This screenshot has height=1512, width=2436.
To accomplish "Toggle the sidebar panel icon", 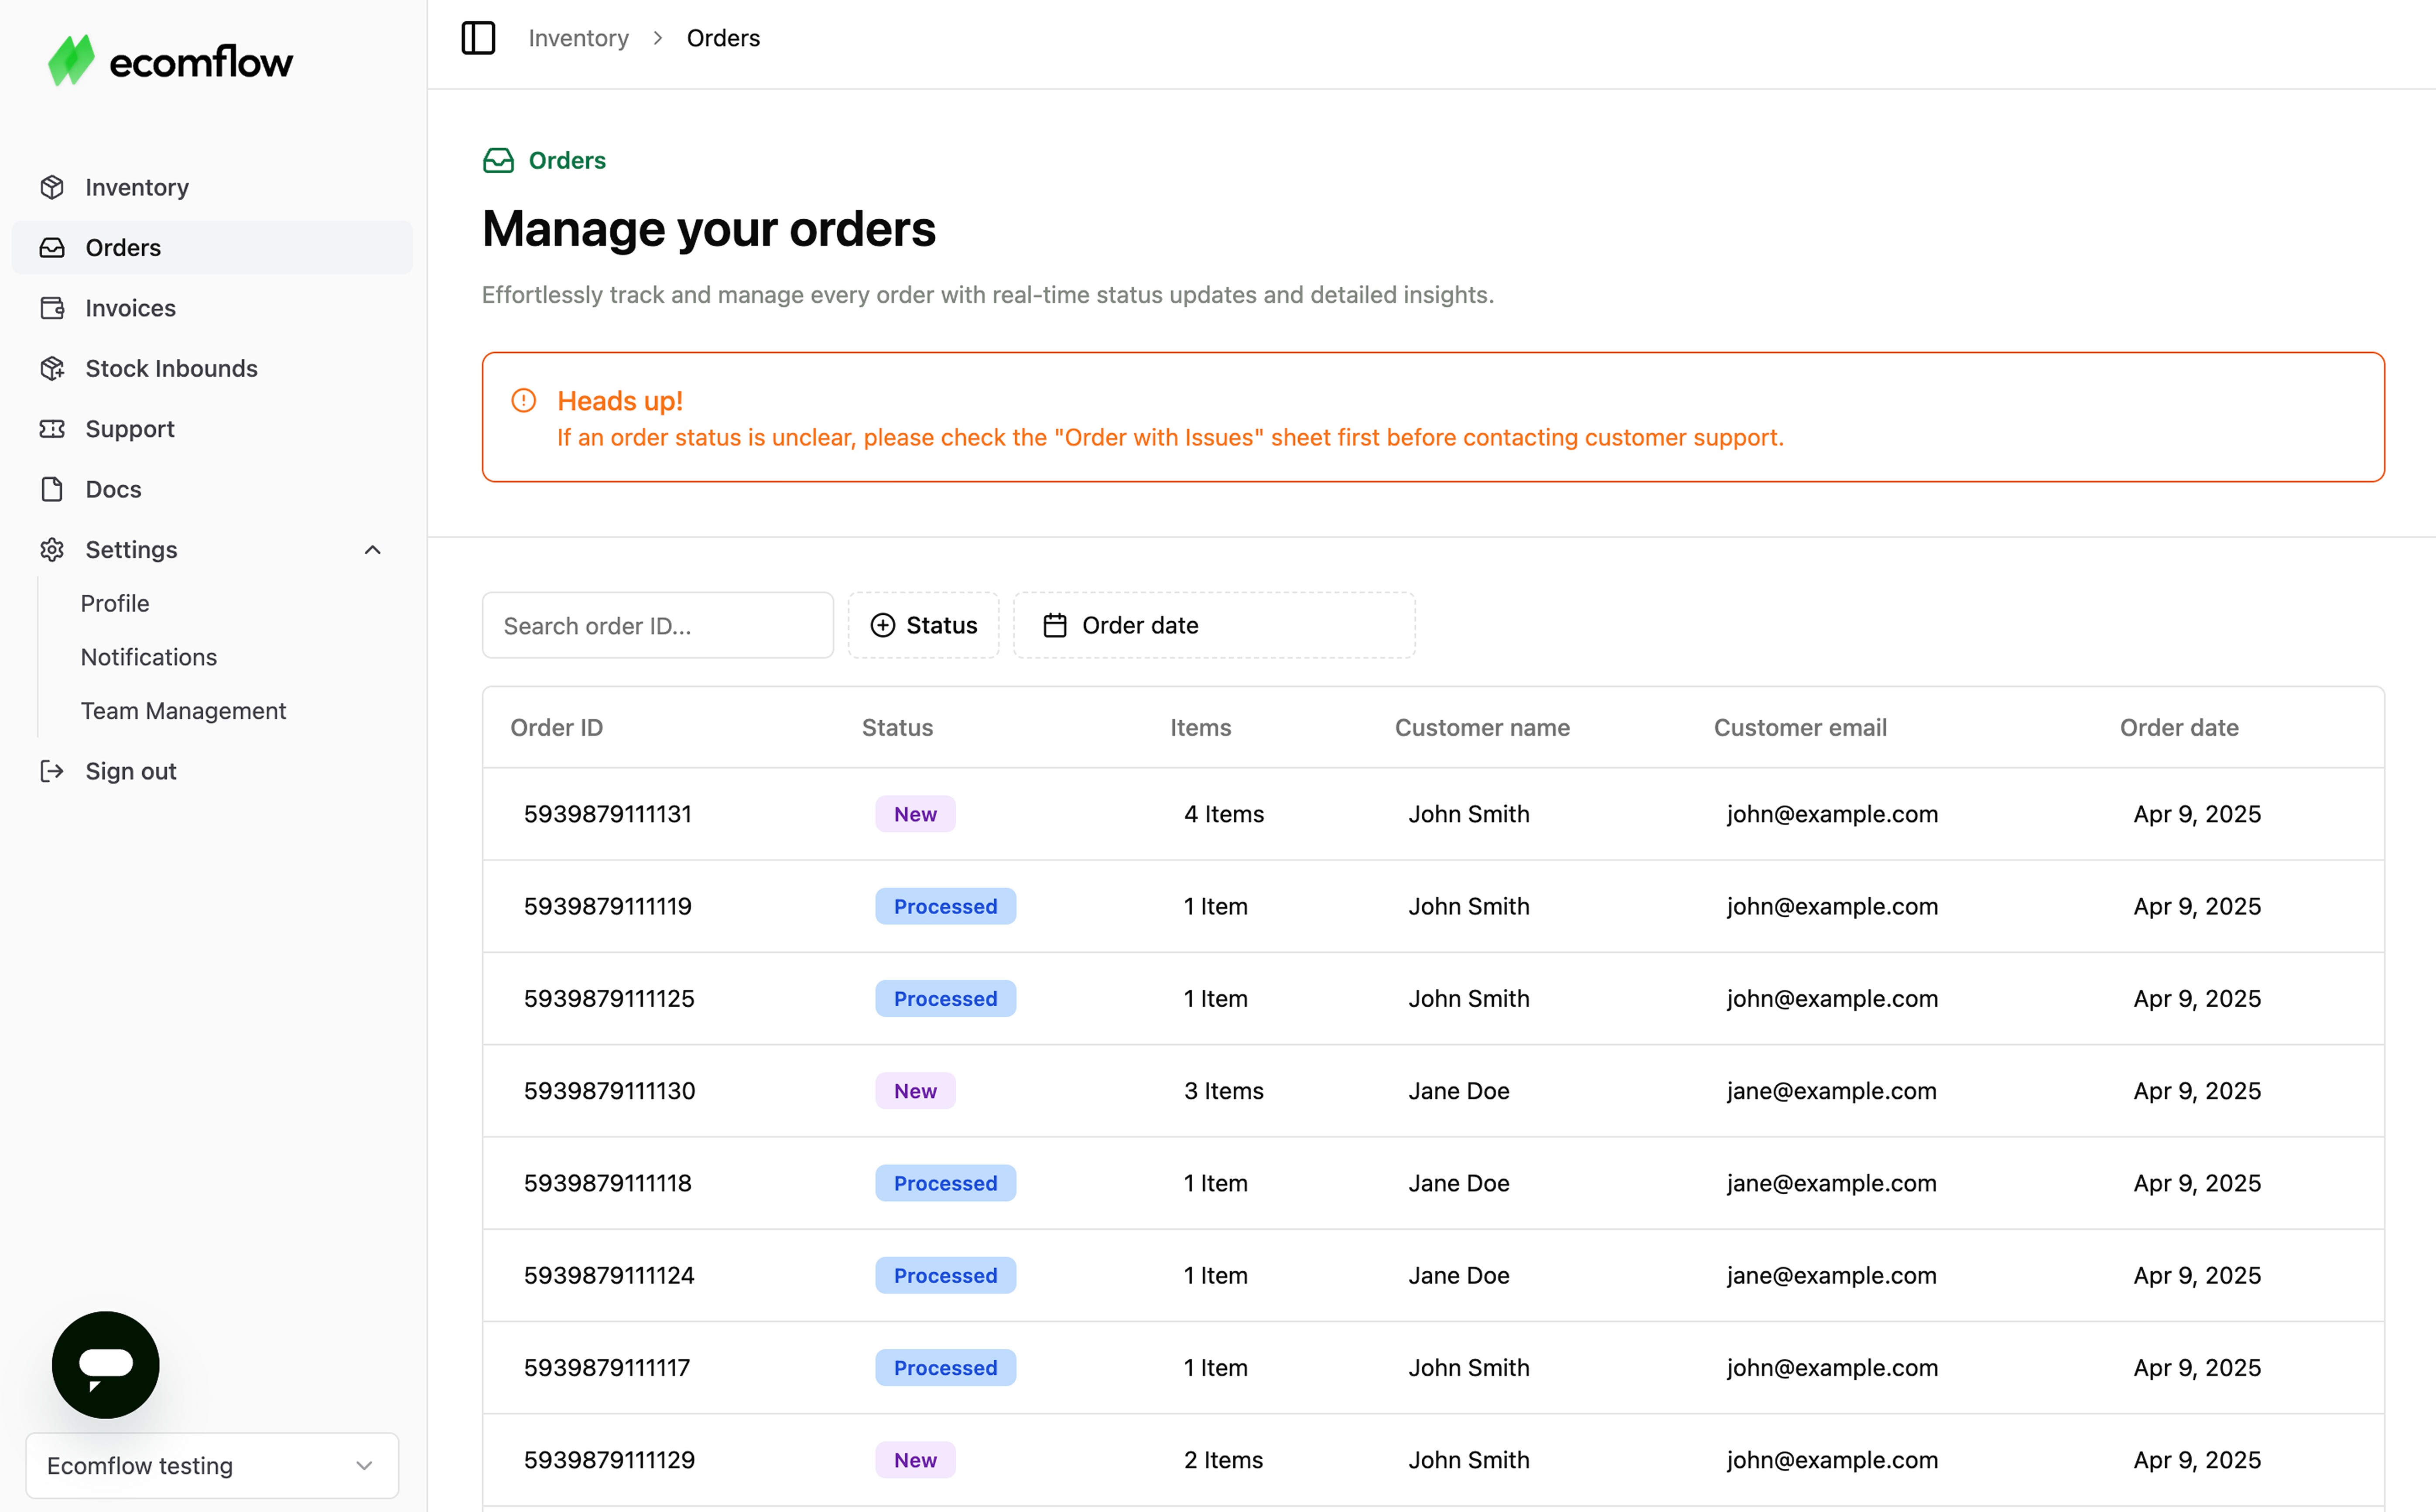I will [x=478, y=38].
